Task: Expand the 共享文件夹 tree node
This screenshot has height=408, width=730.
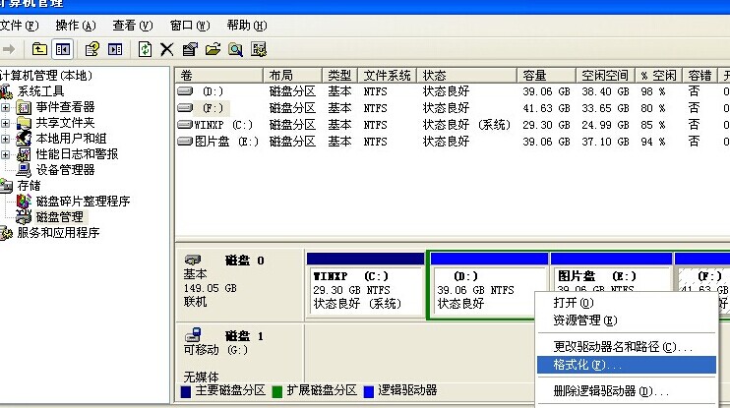Action: click(x=5, y=123)
